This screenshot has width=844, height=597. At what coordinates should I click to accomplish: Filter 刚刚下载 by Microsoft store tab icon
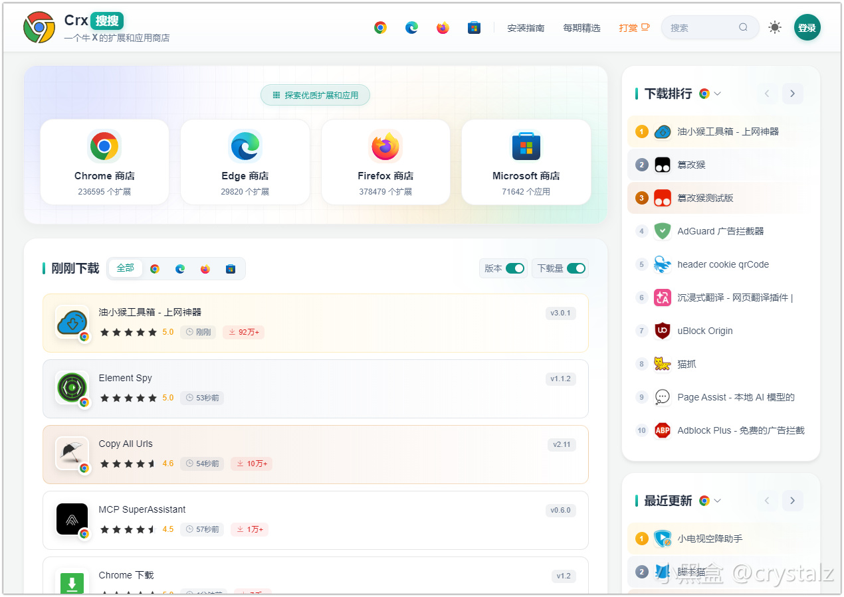pos(231,269)
